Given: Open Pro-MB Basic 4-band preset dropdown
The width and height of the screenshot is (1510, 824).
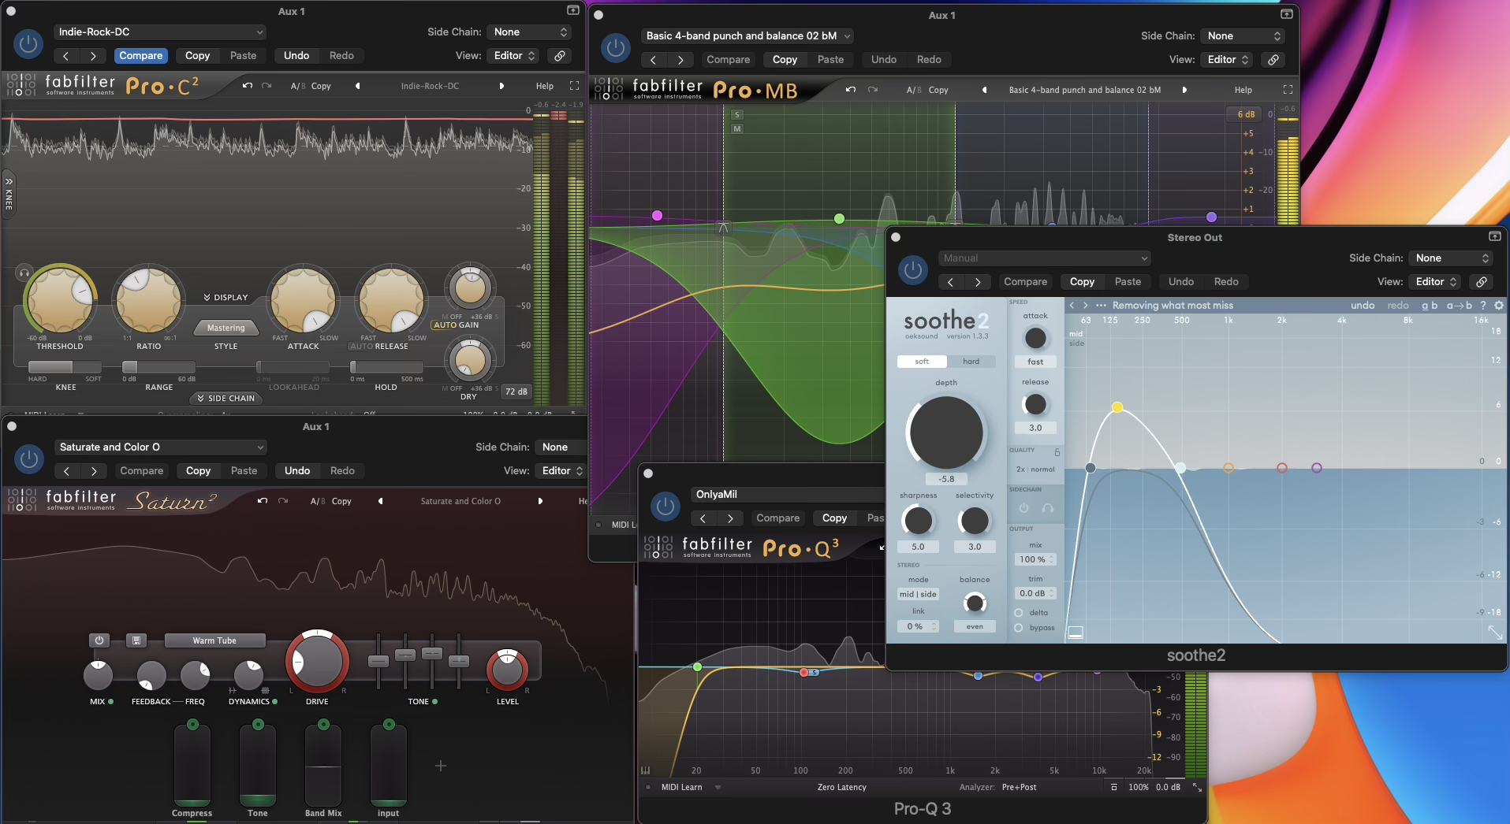Looking at the screenshot, I should point(748,36).
